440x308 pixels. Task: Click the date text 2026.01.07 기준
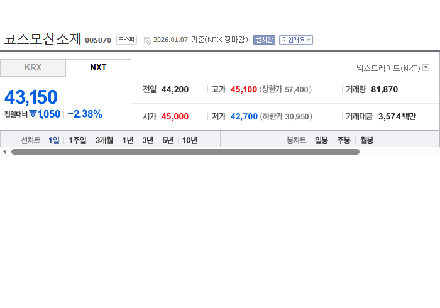[179, 40]
